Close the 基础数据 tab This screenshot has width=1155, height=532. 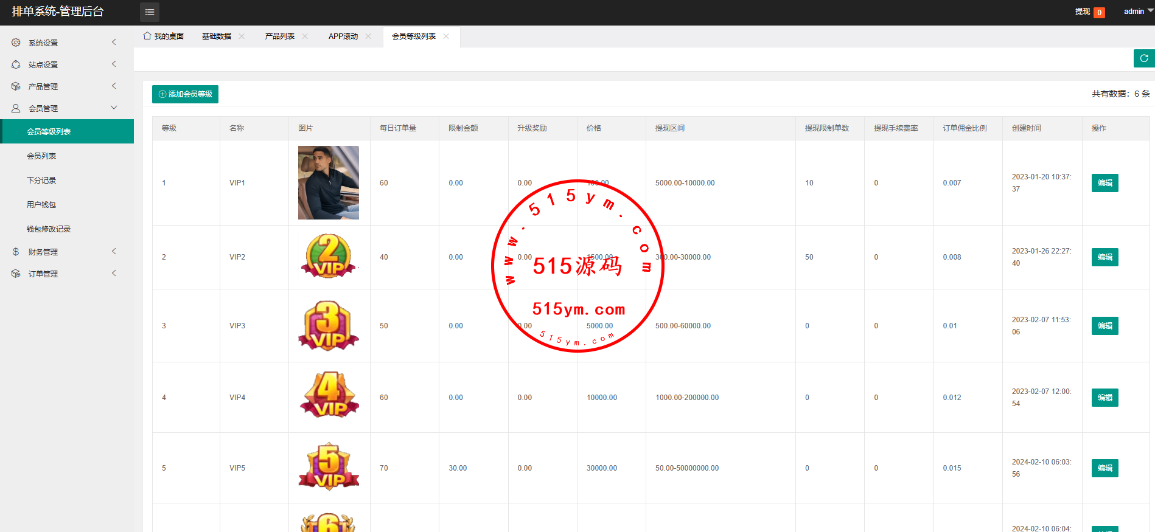242,36
